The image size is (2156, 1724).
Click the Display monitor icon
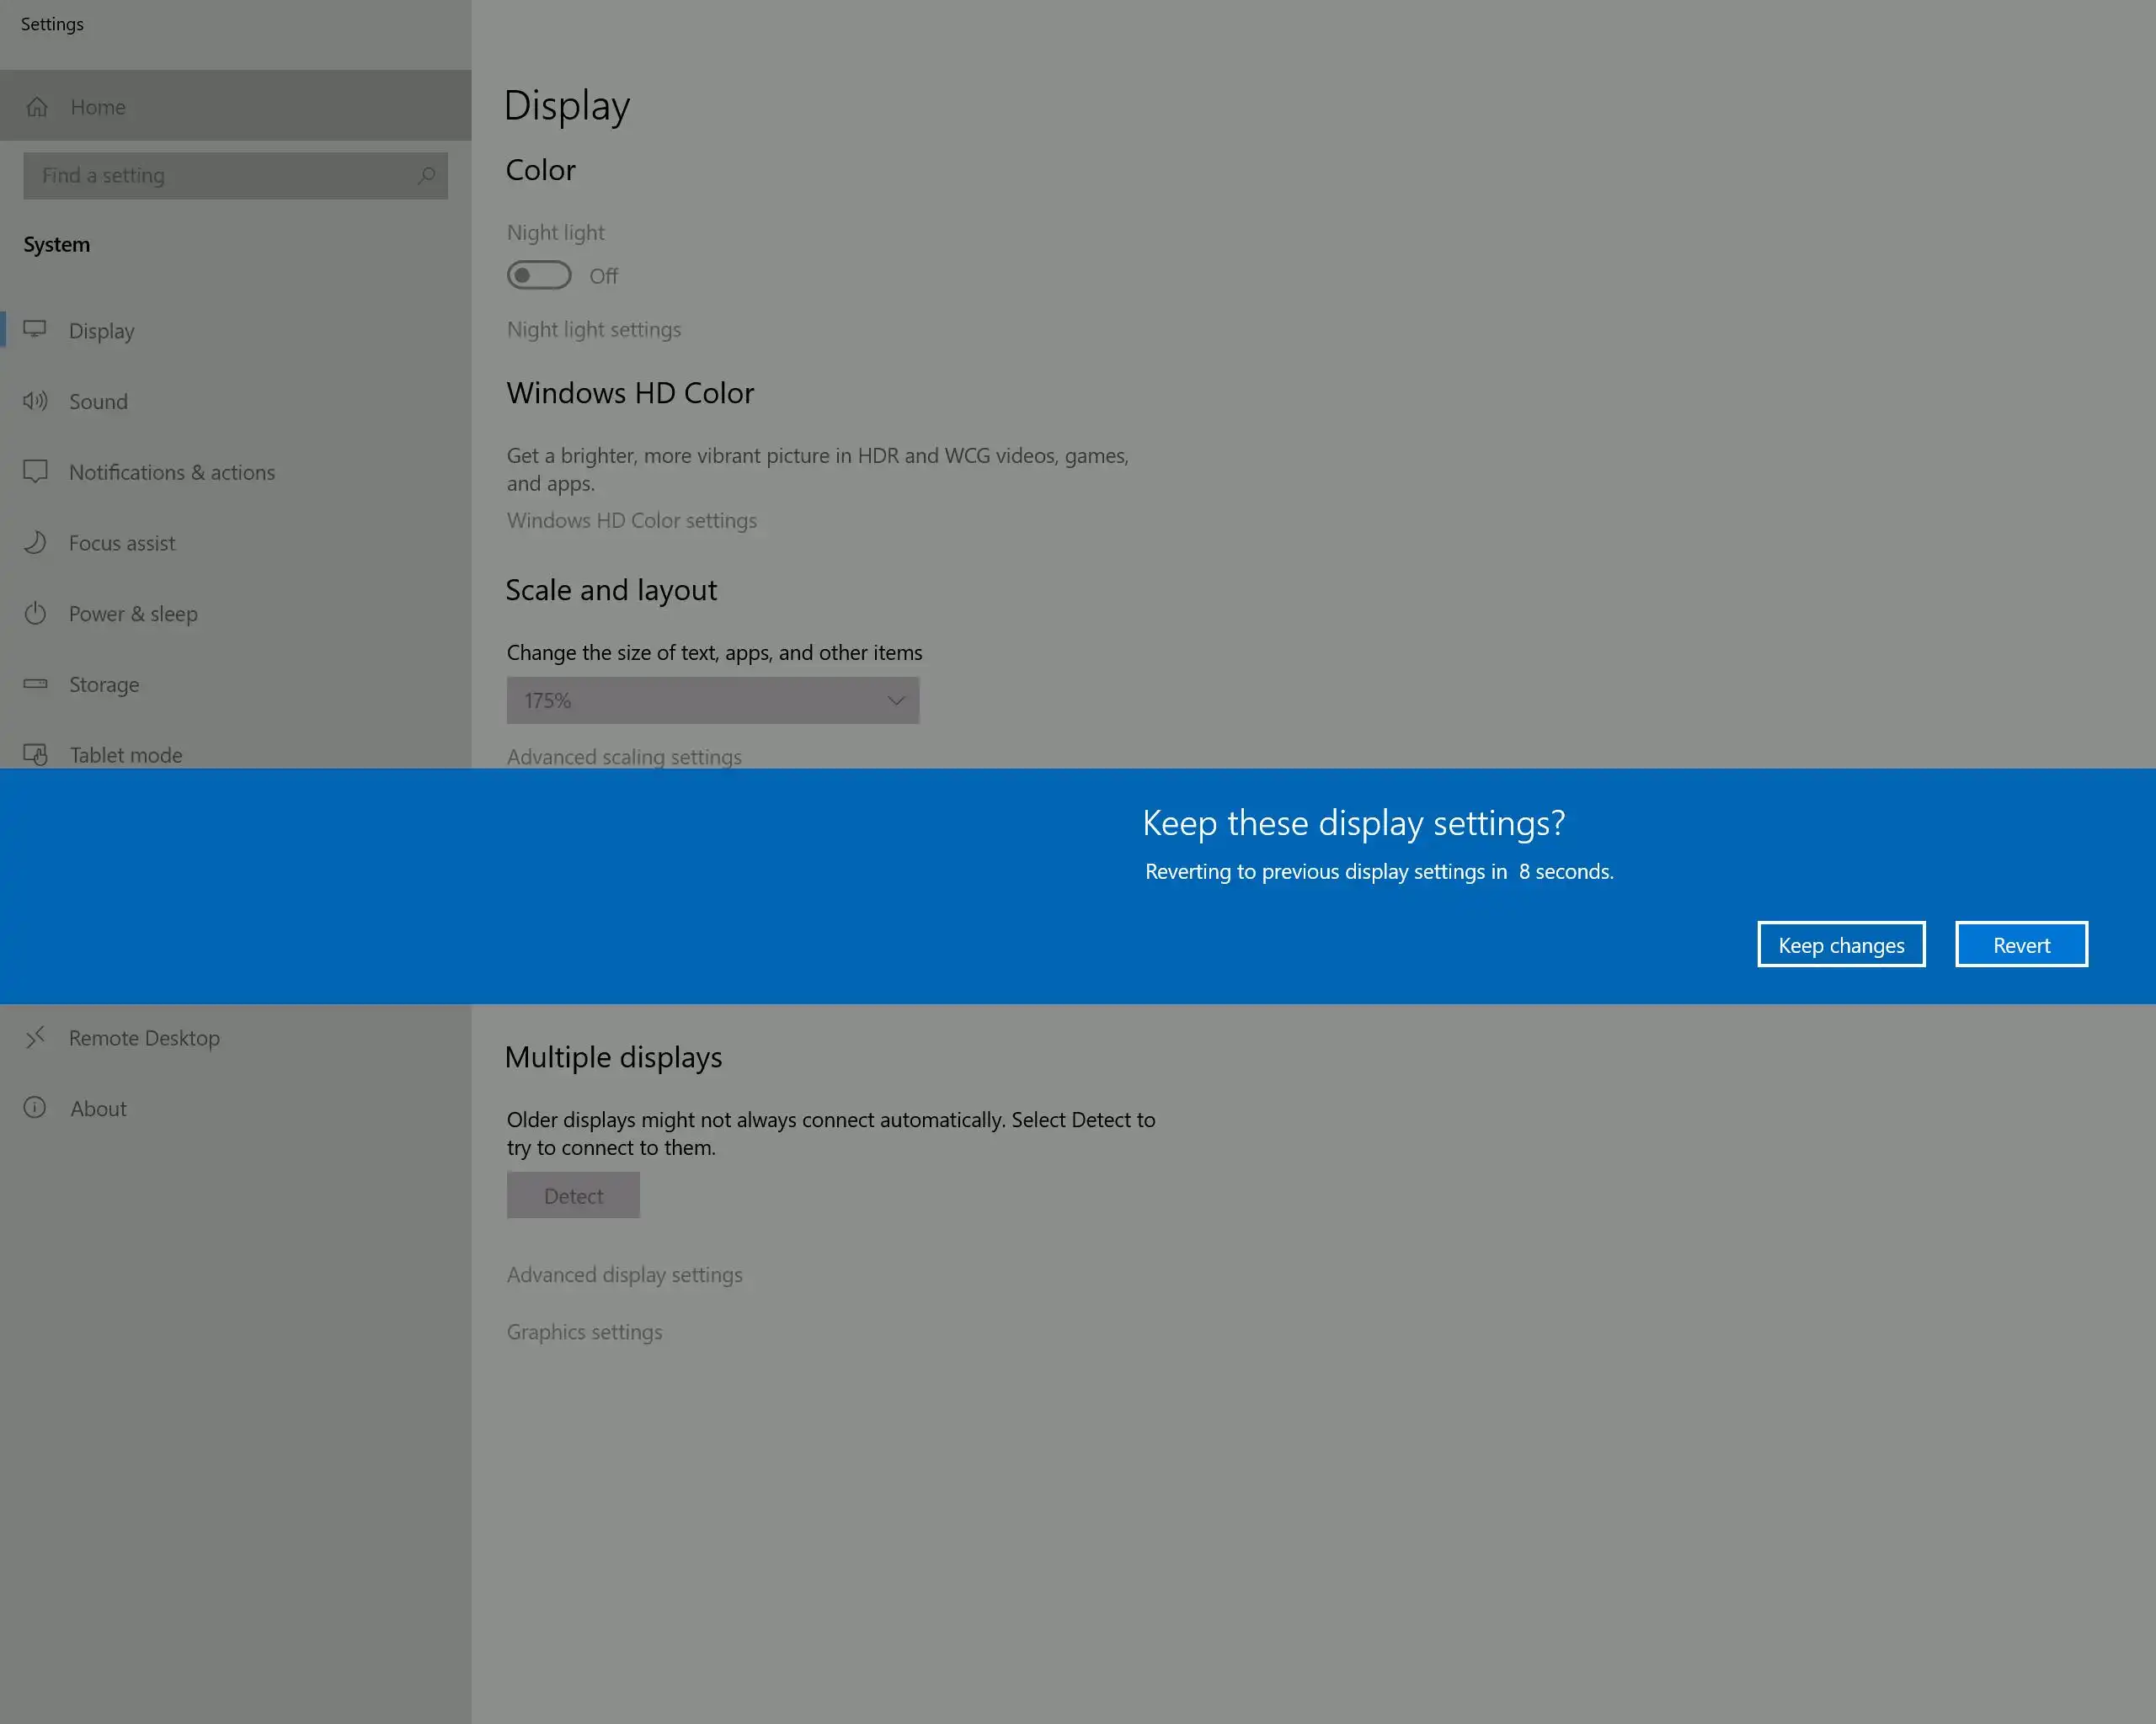point(35,329)
